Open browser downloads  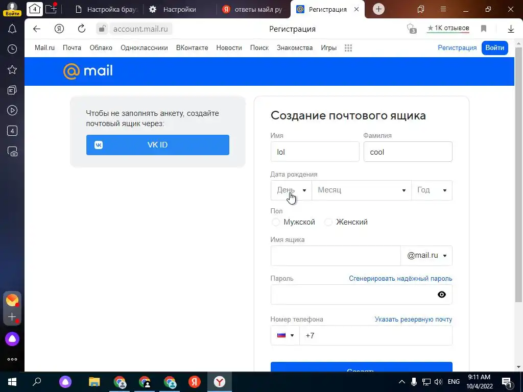(511, 29)
